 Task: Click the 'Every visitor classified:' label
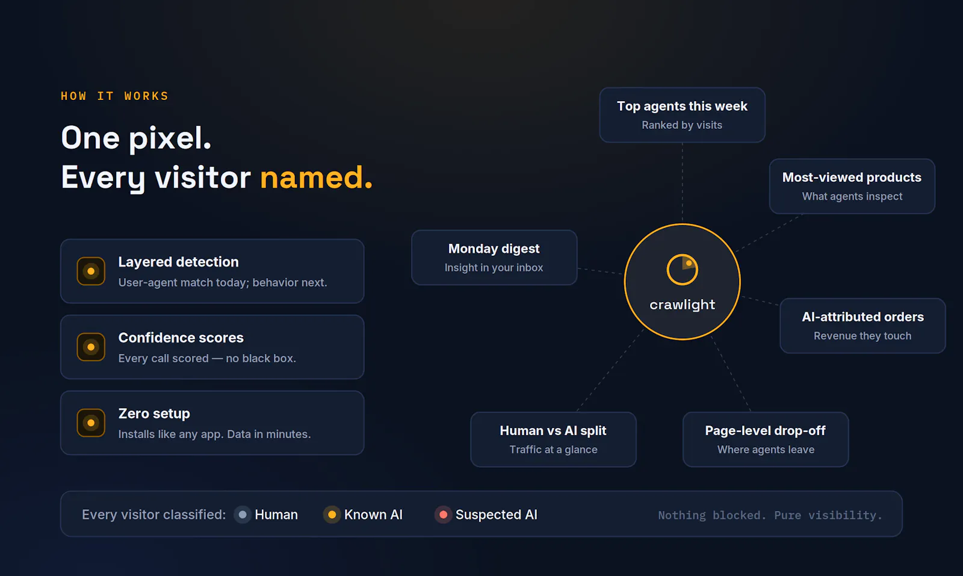153,515
